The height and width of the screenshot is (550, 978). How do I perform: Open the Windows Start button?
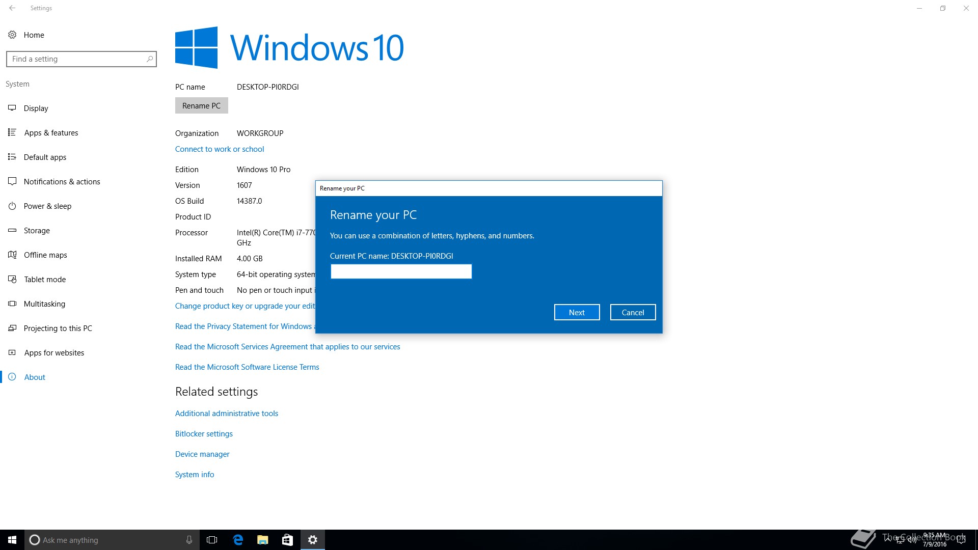(12, 540)
